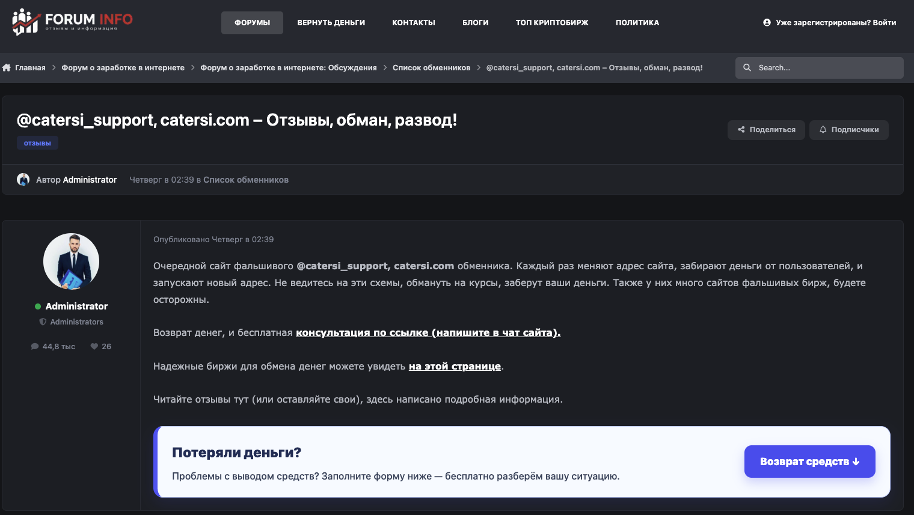The width and height of the screenshot is (914, 515).
Task: Open Список обменников breadcrumb
Action: [x=432, y=68]
